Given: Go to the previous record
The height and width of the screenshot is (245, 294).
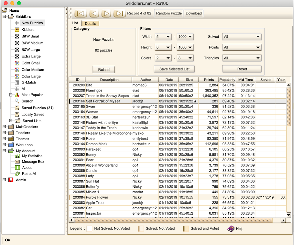Looking at the screenshot, I should pyautogui.click(x=94, y=13).
